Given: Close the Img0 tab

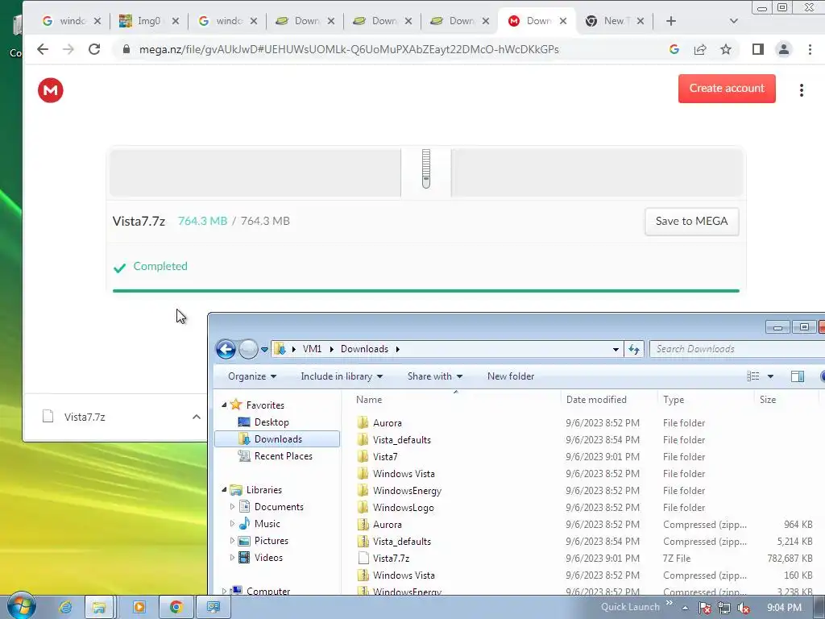Looking at the screenshot, I should coord(175,21).
